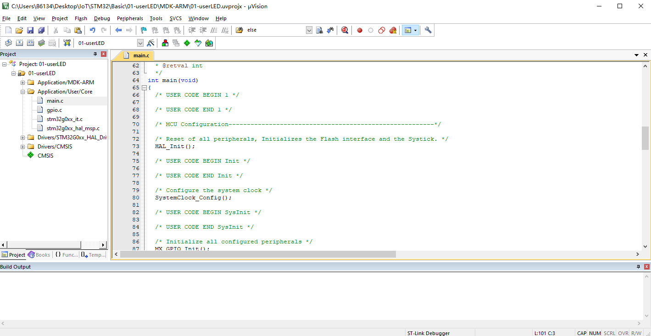Switch to the Functions tab
Image resolution: width=651 pixels, height=336 pixels.
point(67,255)
